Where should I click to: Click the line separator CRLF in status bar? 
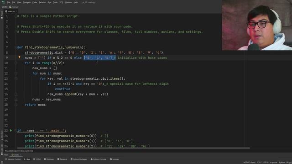(x=259, y=163)
